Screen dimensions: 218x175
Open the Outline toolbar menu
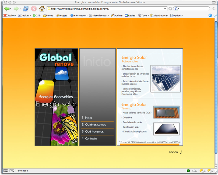(117, 15)
